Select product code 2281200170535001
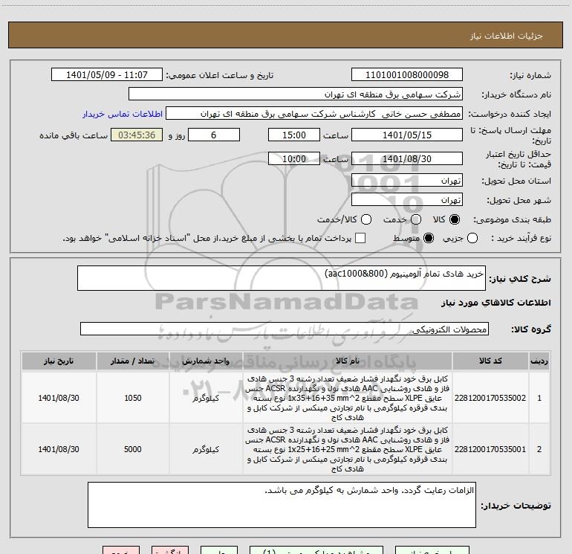Image resolution: width=572 pixels, height=554 pixels. click(x=490, y=449)
